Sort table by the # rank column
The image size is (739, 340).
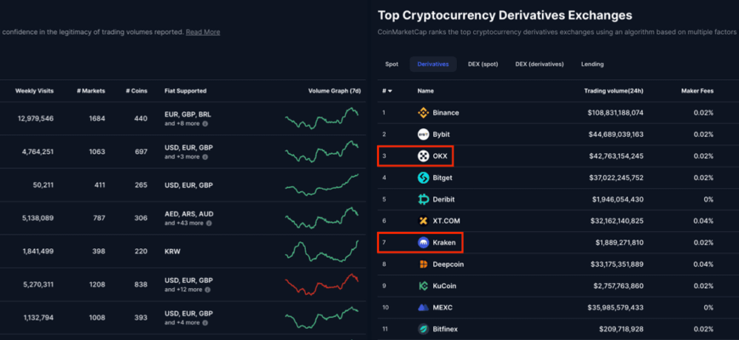pyautogui.click(x=386, y=91)
